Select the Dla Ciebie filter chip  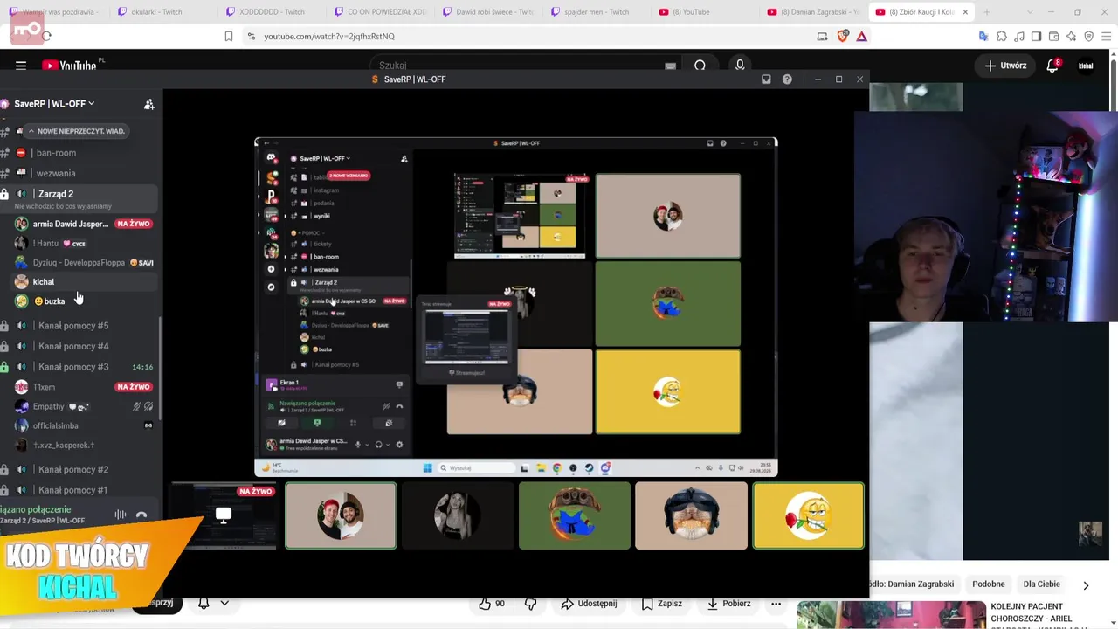pos(1041,584)
